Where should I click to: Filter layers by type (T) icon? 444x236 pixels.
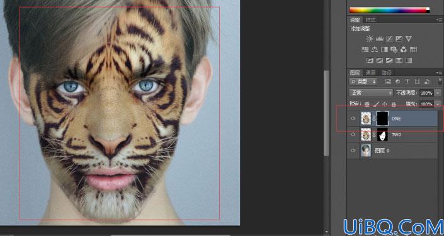pyautogui.click(x=407, y=82)
